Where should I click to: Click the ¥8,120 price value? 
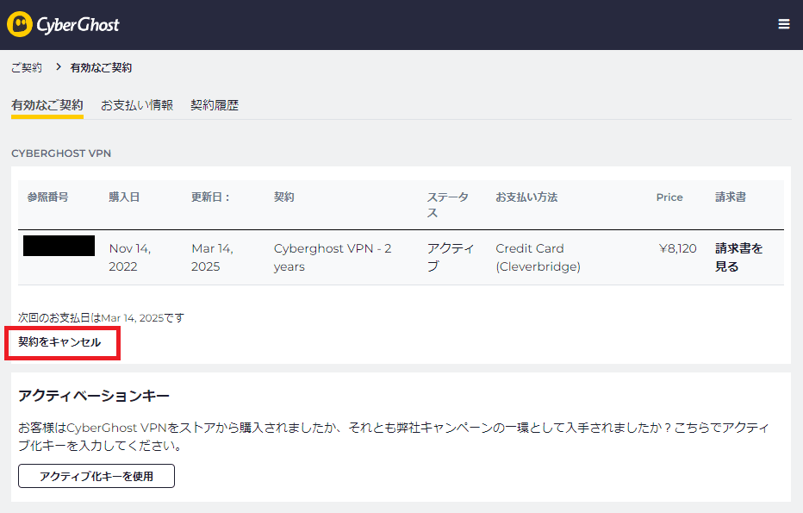coord(677,248)
